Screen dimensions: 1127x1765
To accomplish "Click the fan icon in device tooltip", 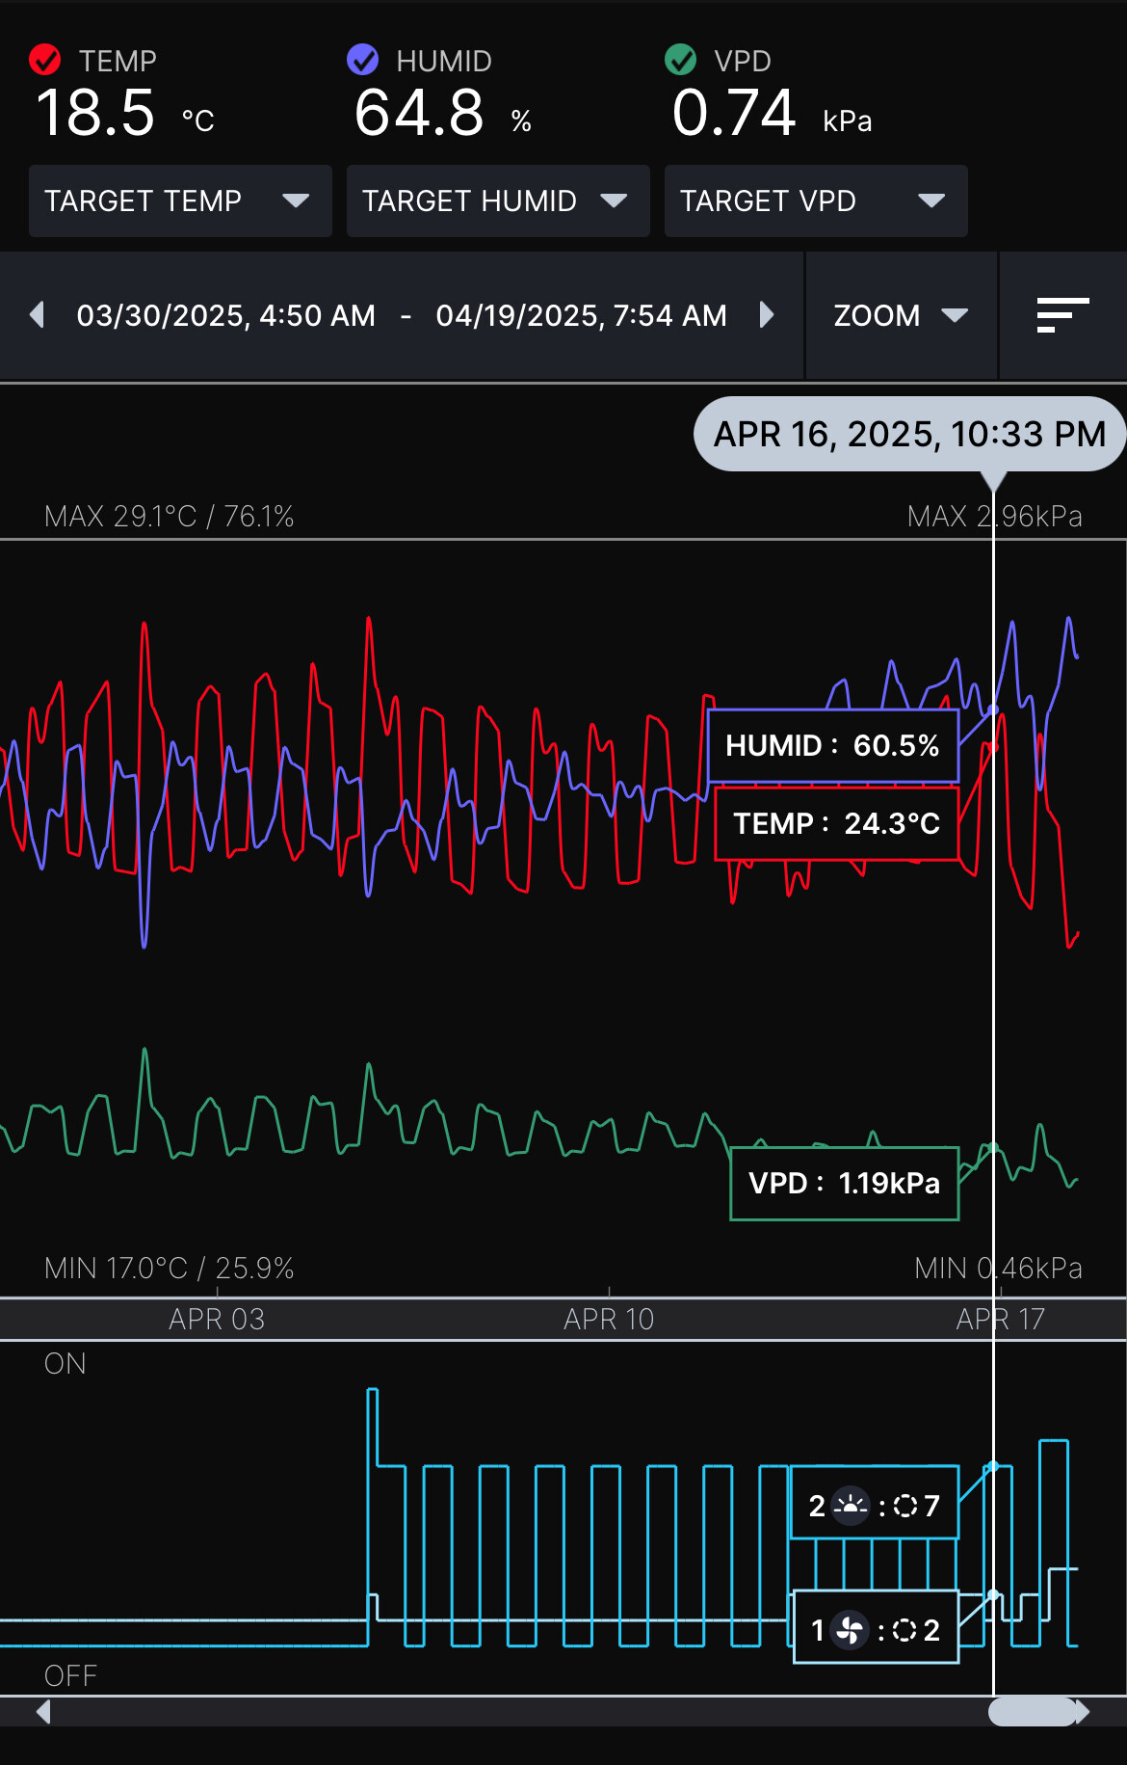I will pos(850,1630).
